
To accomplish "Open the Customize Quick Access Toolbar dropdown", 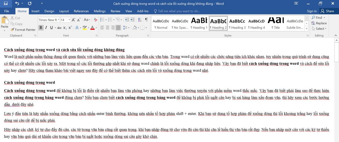I will click(x=42, y=3).
